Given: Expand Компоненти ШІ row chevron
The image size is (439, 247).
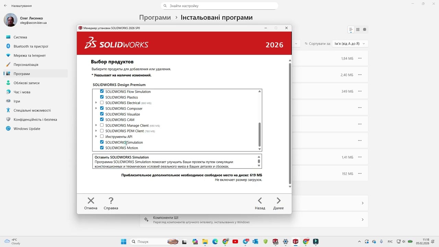Looking at the screenshot, I should click(x=363, y=220).
